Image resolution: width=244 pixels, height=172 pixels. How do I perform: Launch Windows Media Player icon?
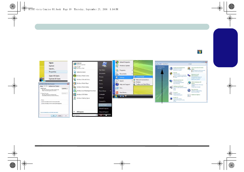pyautogui.click(x=75, y=83)
